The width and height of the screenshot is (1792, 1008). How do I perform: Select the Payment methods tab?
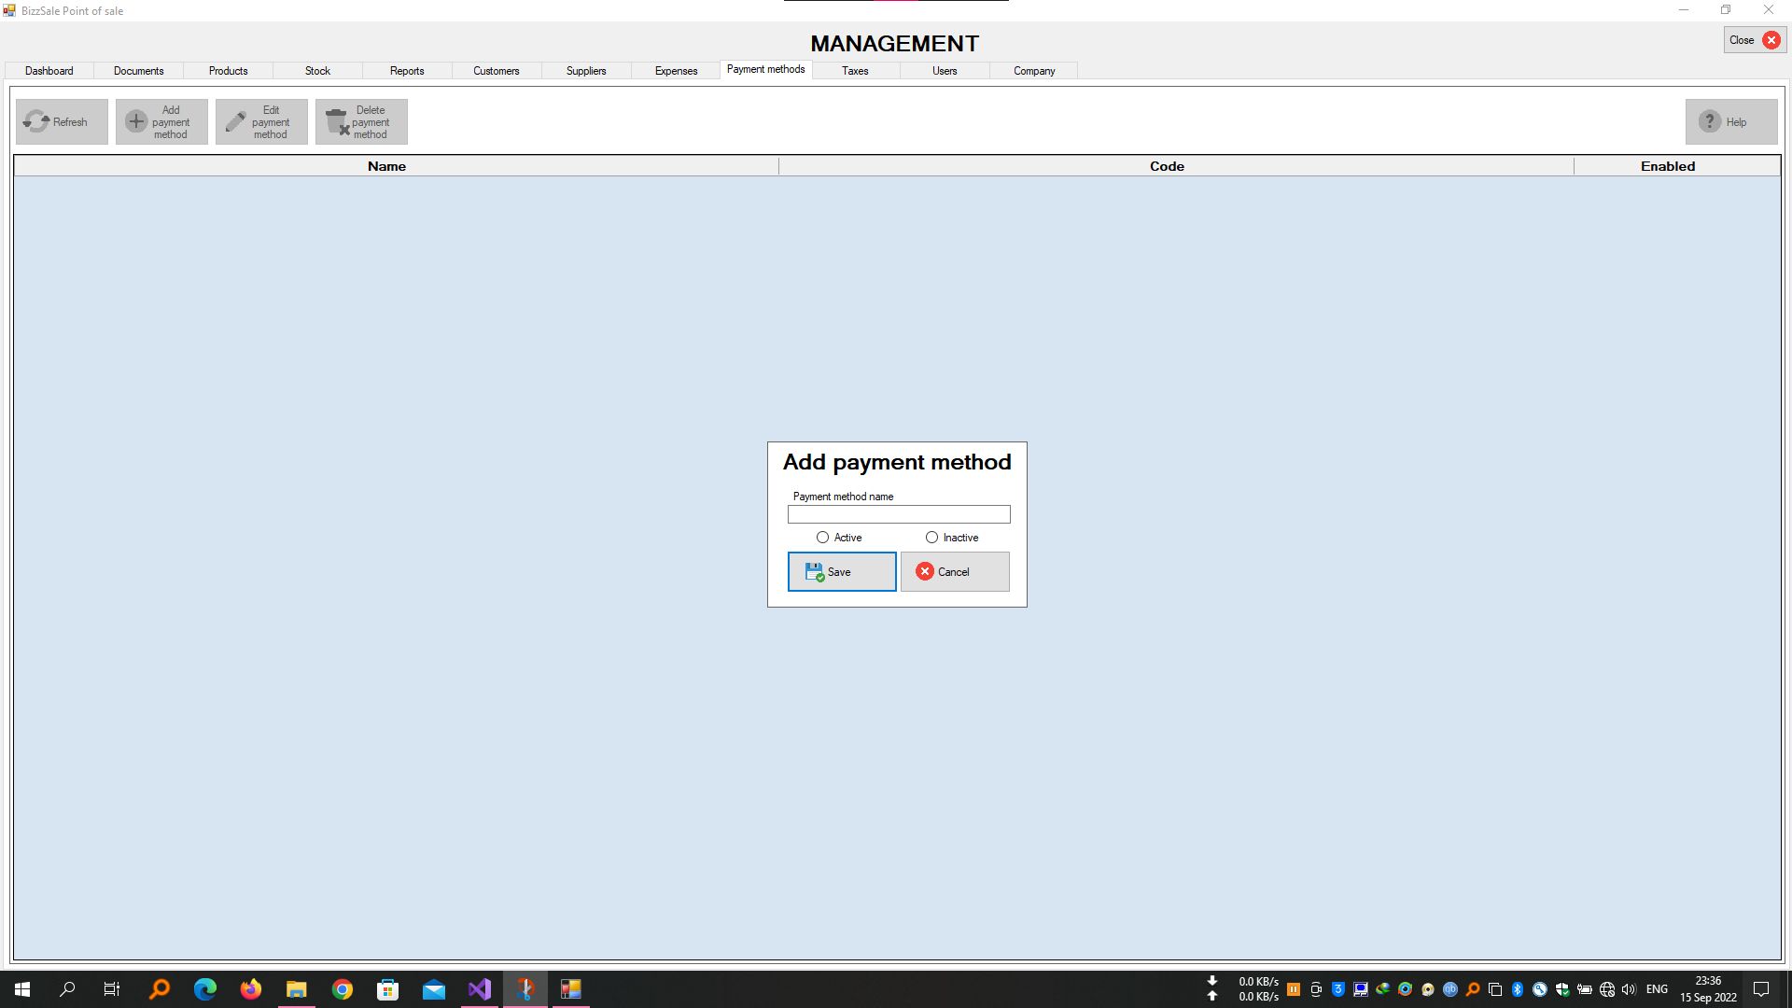point(766,70)
